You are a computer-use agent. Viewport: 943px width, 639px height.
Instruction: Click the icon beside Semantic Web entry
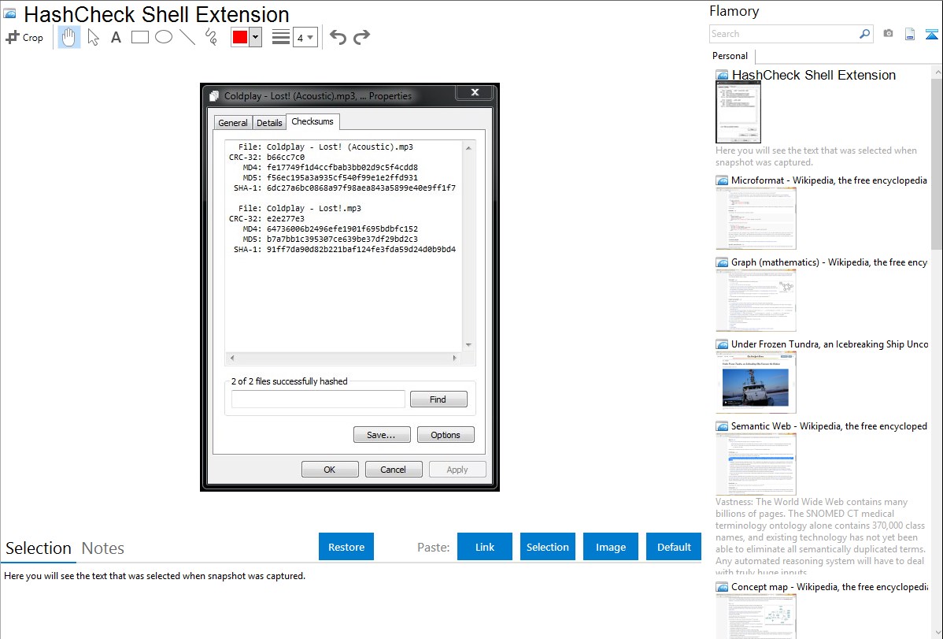click(x=722, y=426)
